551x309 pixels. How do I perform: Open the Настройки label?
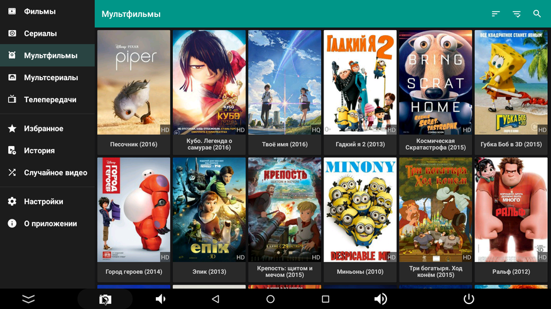tap(43, 202)
